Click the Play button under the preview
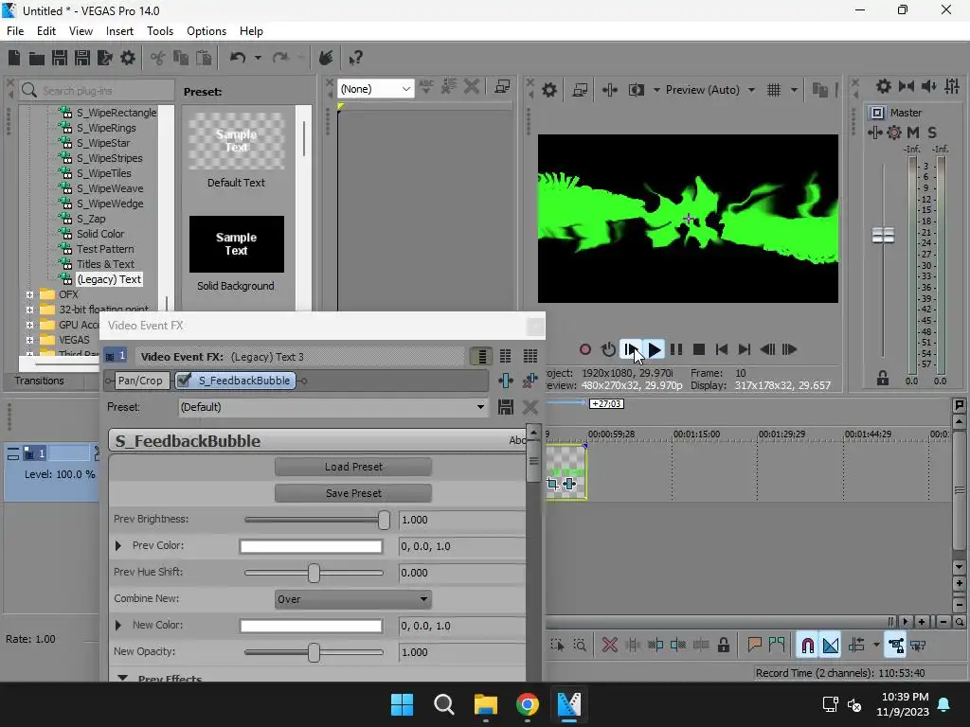Screen dimensions: 970x727 click(654, 350)
